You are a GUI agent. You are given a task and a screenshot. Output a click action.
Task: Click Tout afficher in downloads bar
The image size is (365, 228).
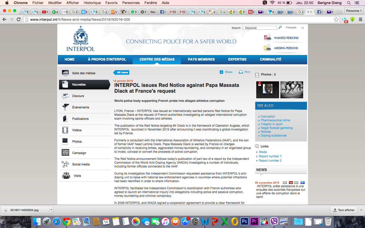pos(344,210)
